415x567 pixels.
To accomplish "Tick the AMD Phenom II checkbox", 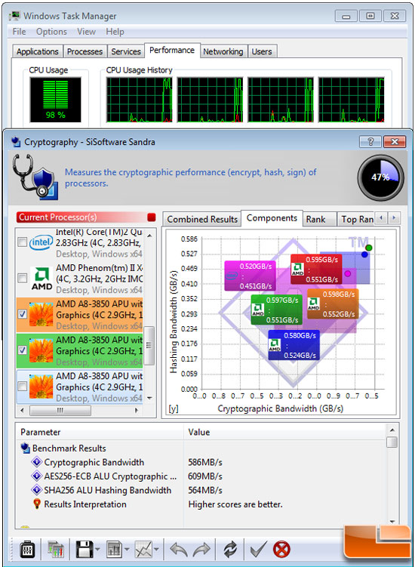I will pyautogui.click(x=23, y=278).
